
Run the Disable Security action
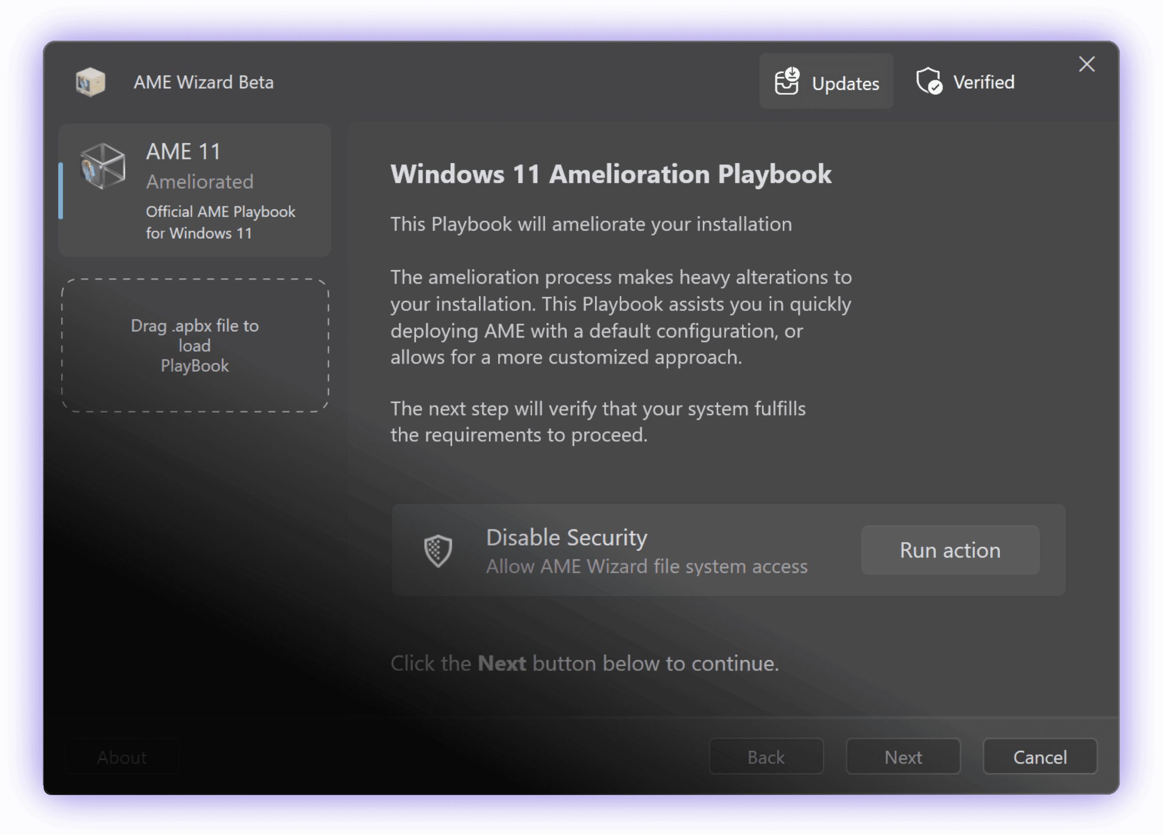click(x=950, y=550)
